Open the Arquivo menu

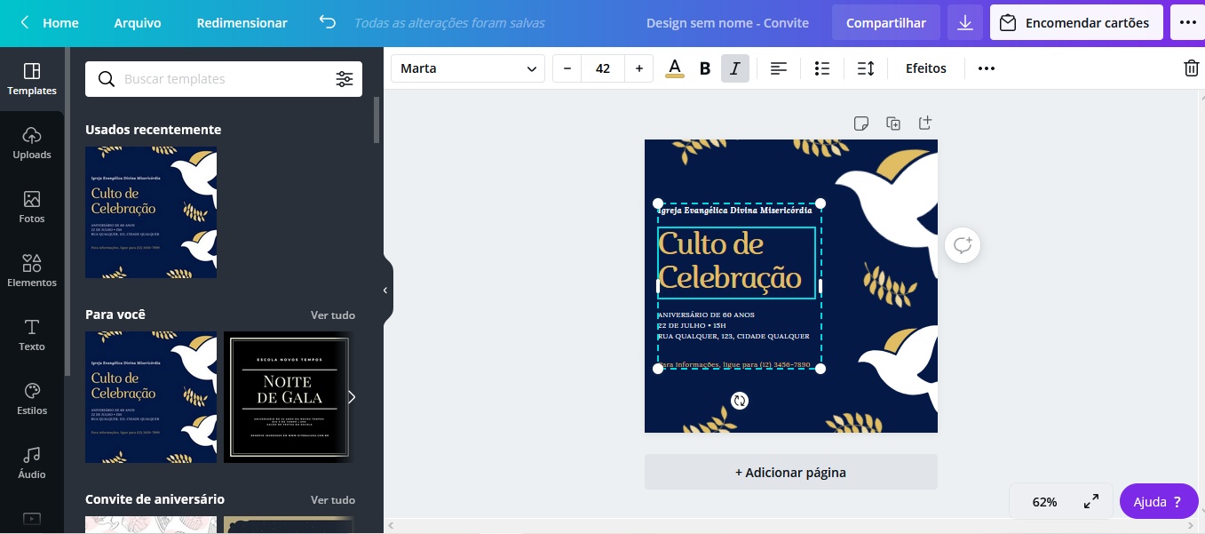138,23
